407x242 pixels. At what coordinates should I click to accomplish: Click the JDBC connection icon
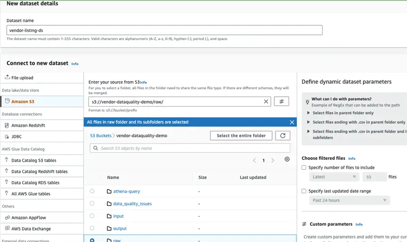pos(7,136)
